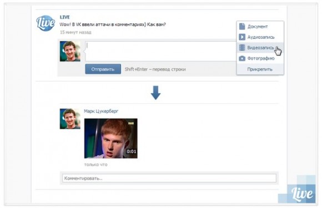The width and height of the screenshot is (322, 208).
Task: Choose Видеозапись in the attach menu
Action: point(260,48)
